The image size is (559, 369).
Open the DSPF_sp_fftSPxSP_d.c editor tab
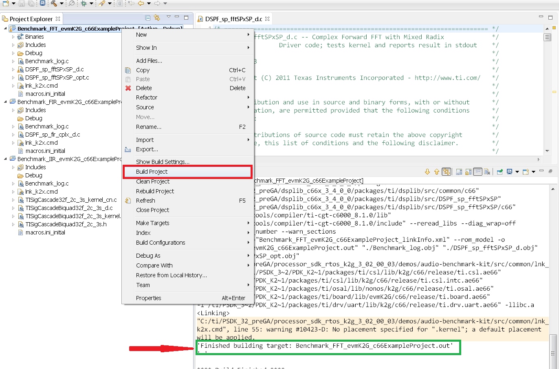click(233, 19)
